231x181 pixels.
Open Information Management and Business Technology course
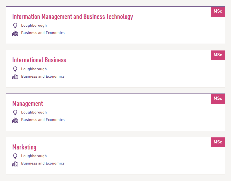tap(73, 17)
